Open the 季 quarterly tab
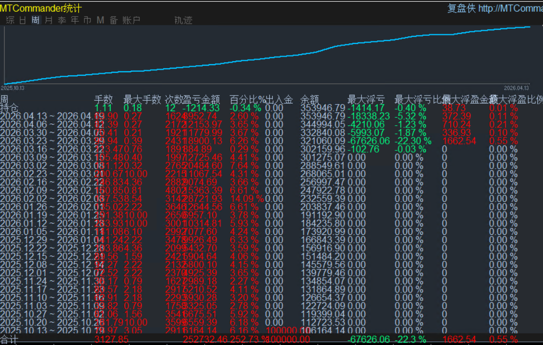Image resolution: width=543 pixels, height=345 pixels. (x=62, y=20)
